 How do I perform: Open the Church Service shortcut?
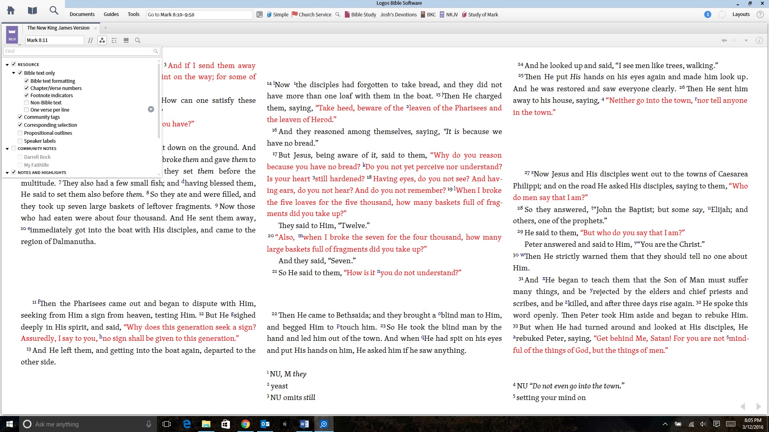pyautogui.click(x=315, y=14)
